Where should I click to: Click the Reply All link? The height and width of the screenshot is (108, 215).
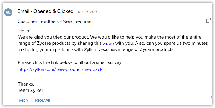[43, 100]
